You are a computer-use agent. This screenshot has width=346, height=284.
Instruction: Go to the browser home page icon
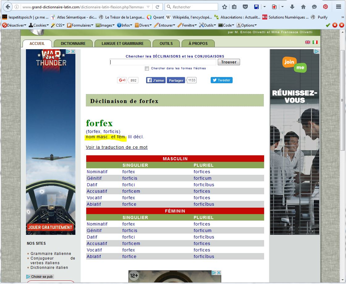pyautogui.click(x=303, y=7)
